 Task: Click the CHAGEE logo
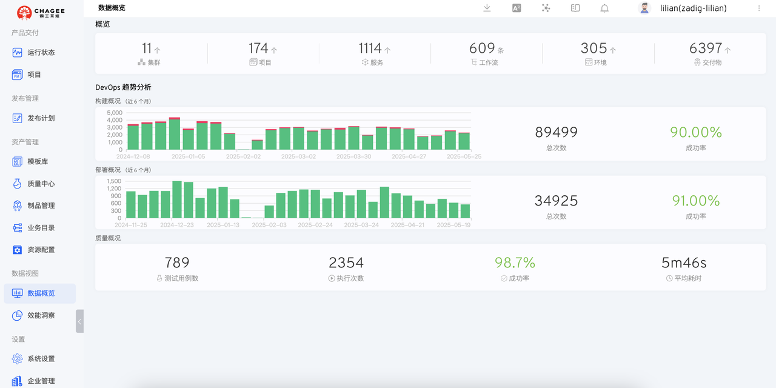coord(41,12)
